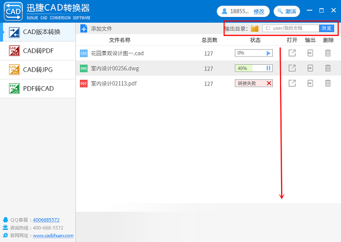Click output icon for 室内设计02113.pdf

(x=310, y=83)
